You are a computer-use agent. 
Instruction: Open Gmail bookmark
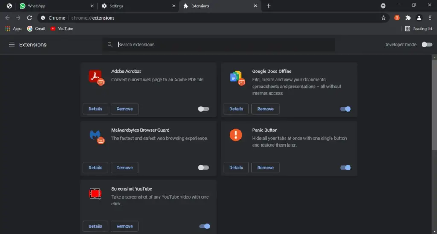(36, 29)
